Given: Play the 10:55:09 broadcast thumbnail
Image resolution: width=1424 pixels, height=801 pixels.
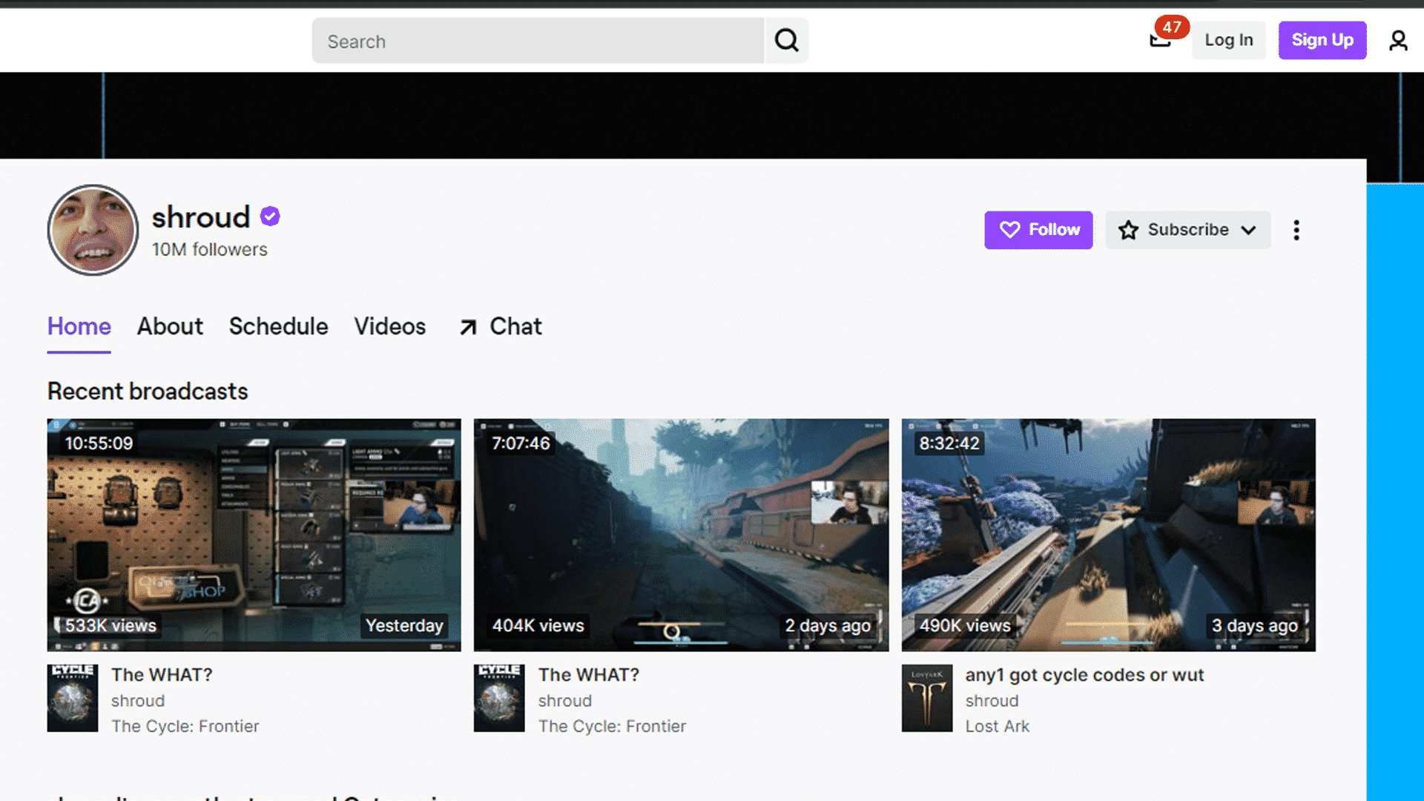Looking at the screenshot, I should point(254,535).
